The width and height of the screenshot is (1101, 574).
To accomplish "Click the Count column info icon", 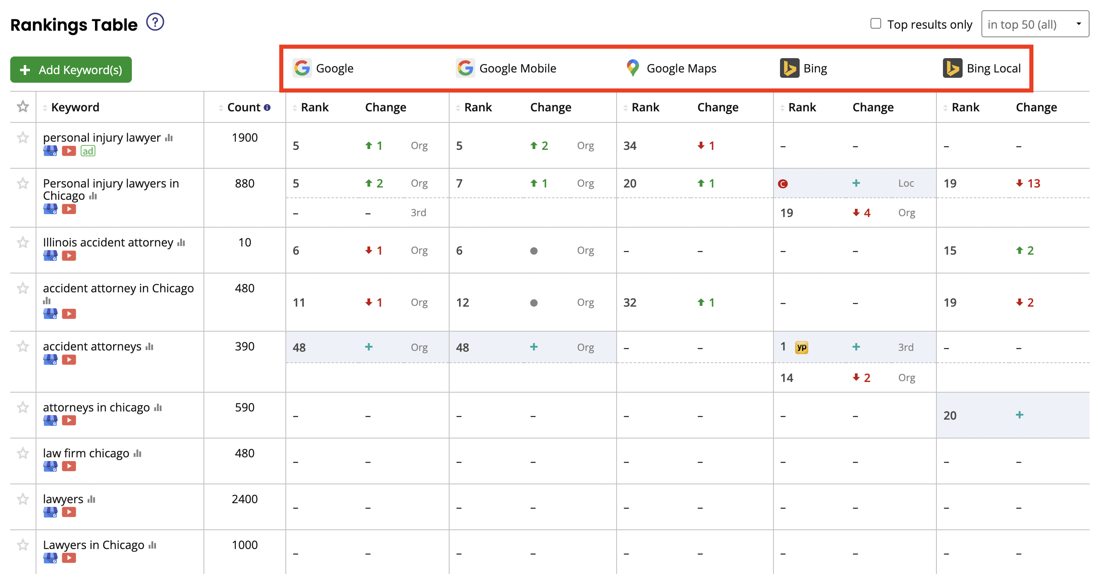I will [x=267, y=108].
